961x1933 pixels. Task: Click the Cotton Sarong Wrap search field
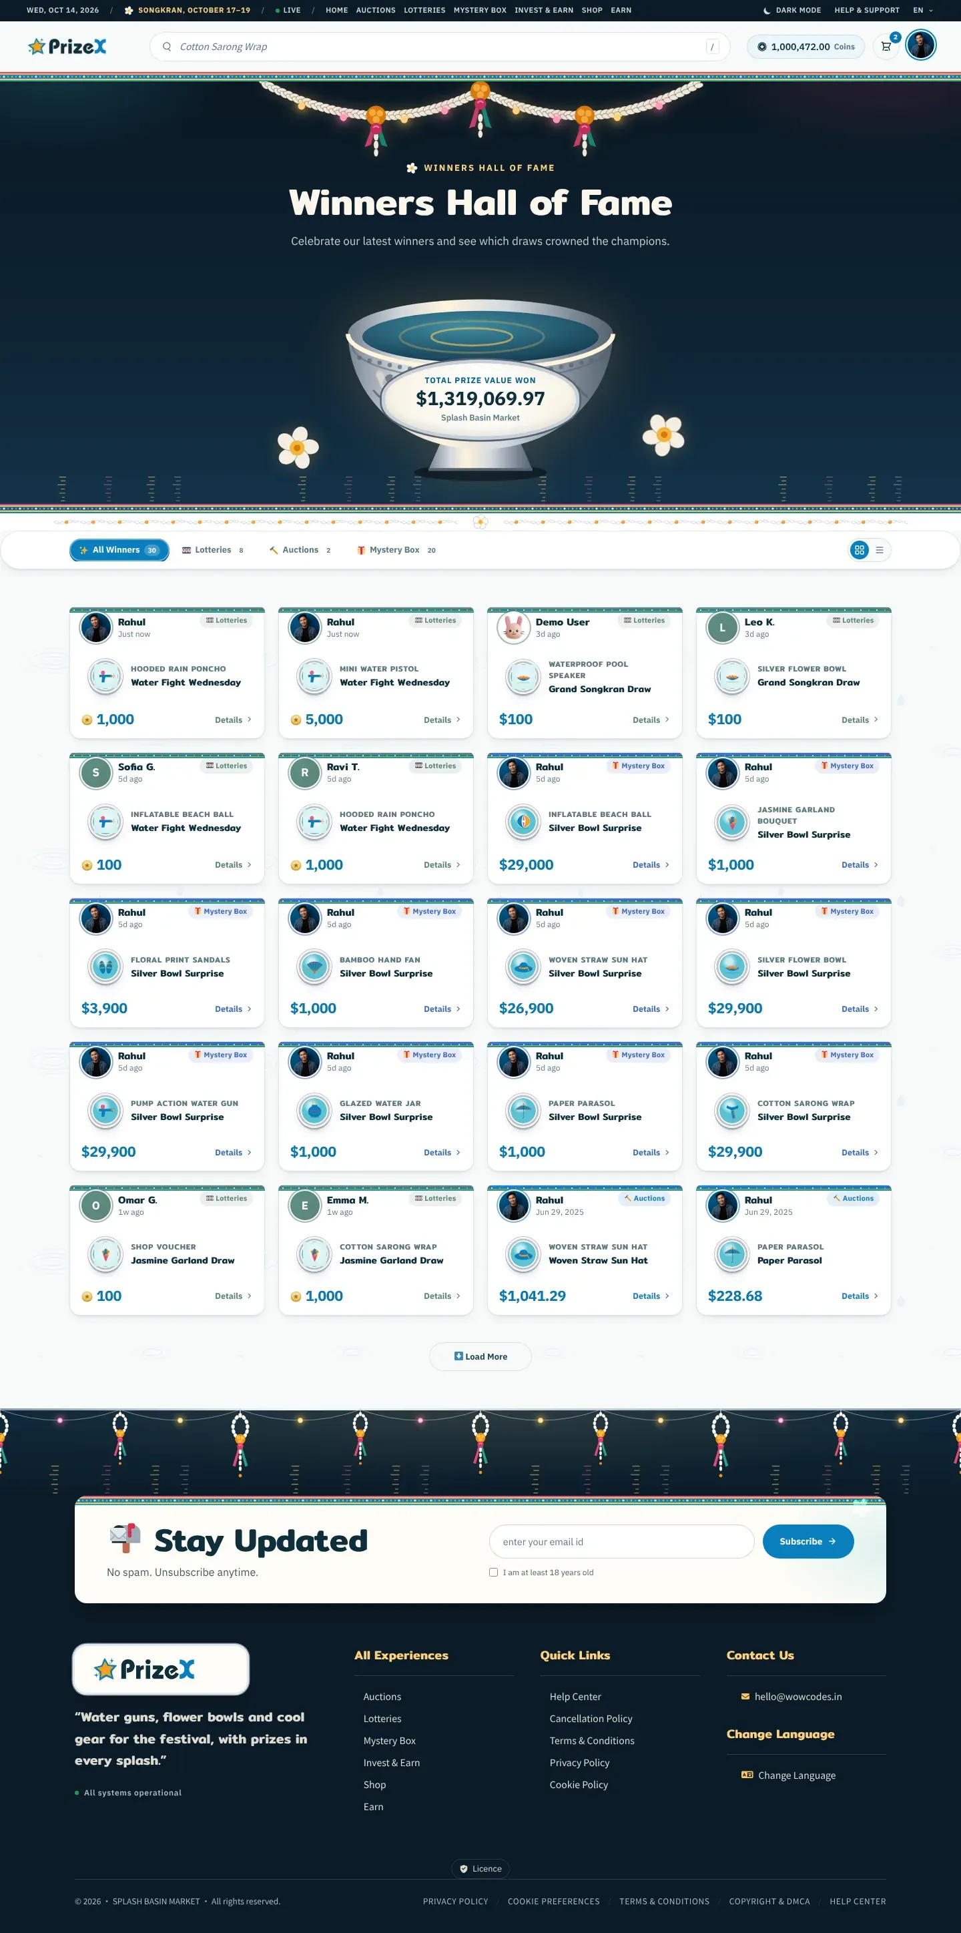pyautogui.click(x=440, y=47)
